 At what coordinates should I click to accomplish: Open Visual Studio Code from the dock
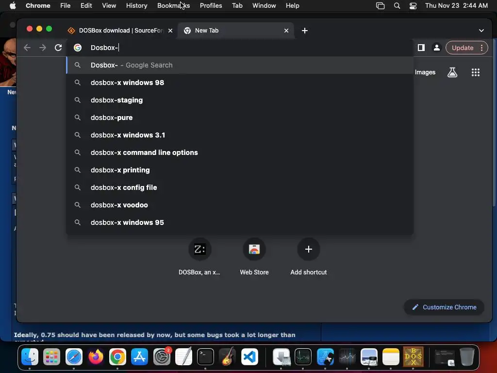click(x=249, y=356)
